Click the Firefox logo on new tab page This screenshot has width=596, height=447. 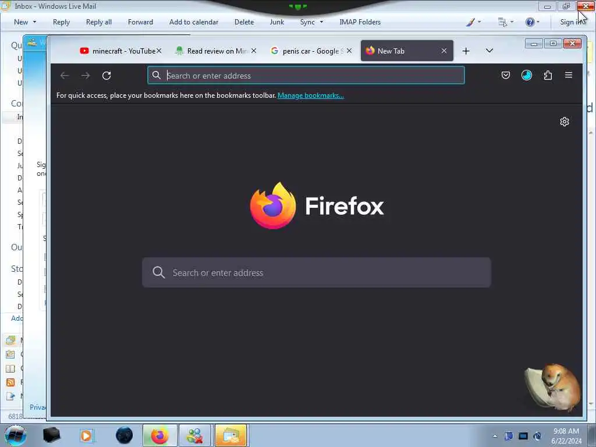(x=317, y=205)
